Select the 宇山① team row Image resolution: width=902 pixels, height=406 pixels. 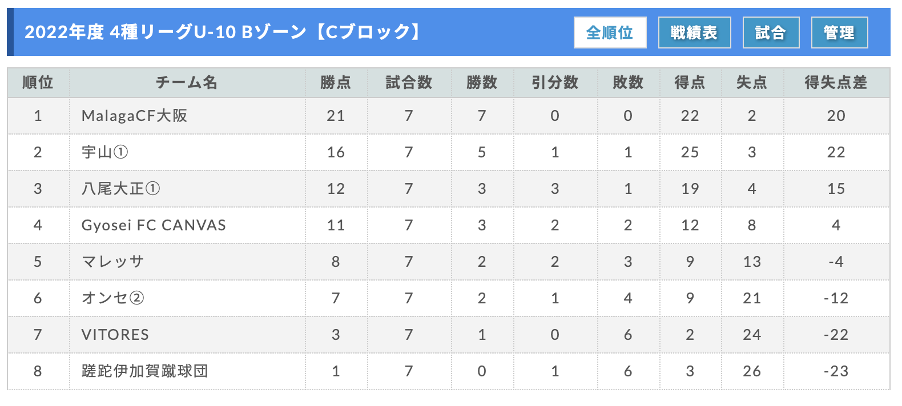pos(448,152)
